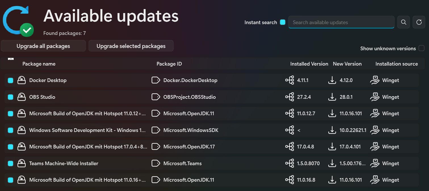Click the tag icon next to OBSProject.OBSStudio
The width and height of the screenshot is (429, 191).
tap(156, 97)
